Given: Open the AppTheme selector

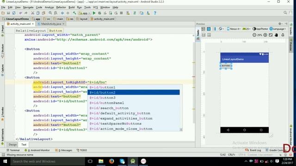Looking at the screenshot, I should (260, 29).
